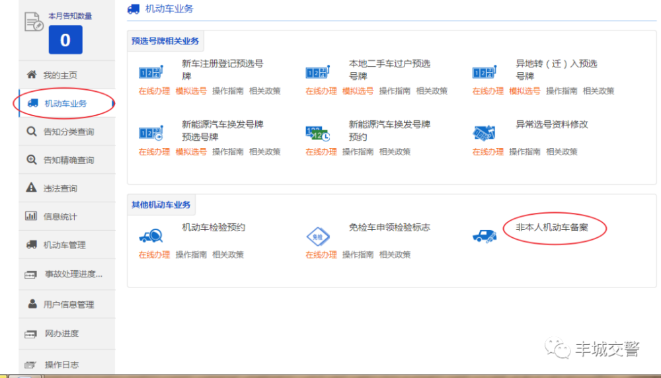
Task: Click 在线办理 under 异地转(迁)入预选号牌
Action: coord(488,91)
